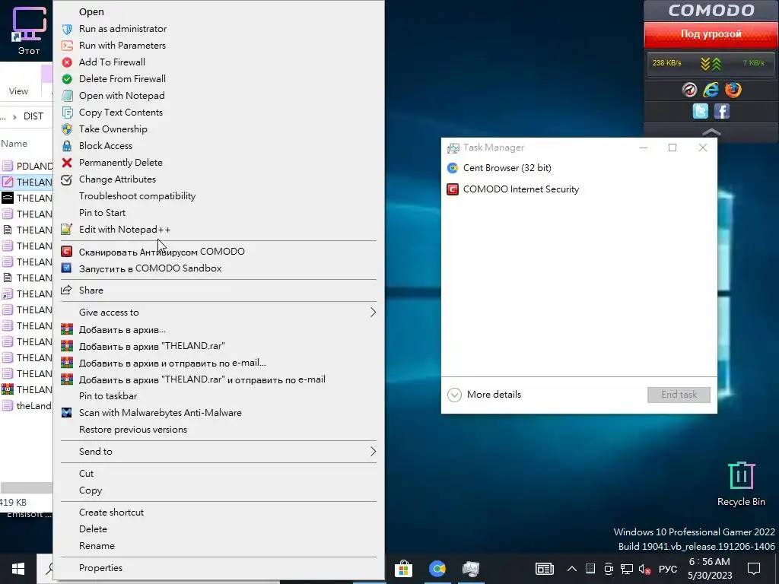Open Internet Explorer from the COMODO widget
Image resolution: width=779 pixels, height=584 pixels.
click(711, 90)
